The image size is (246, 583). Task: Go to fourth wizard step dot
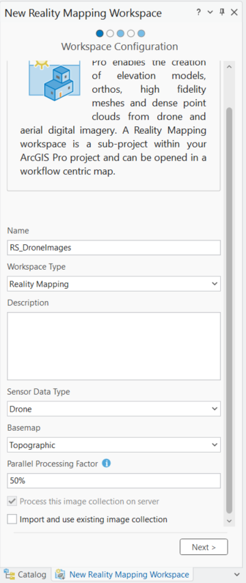[131, 33]
